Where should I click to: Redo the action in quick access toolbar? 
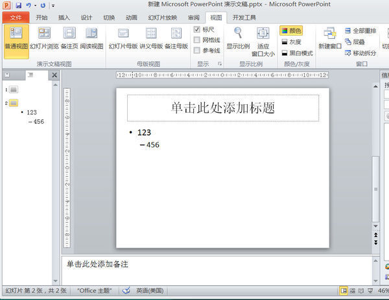click(x=43, y=5)
